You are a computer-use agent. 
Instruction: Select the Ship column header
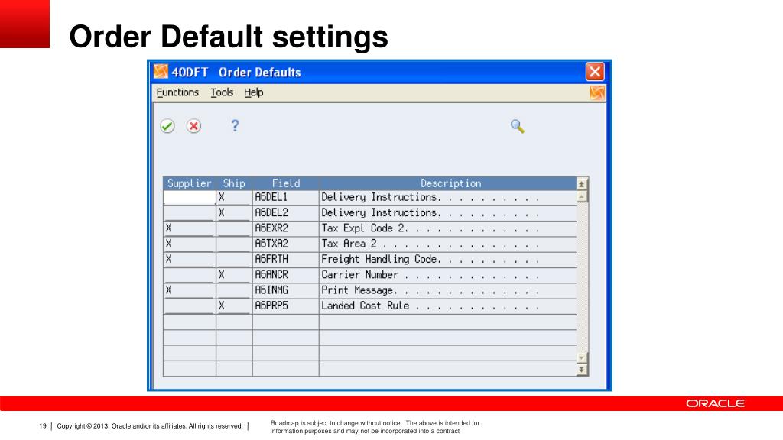coord(234,183)
